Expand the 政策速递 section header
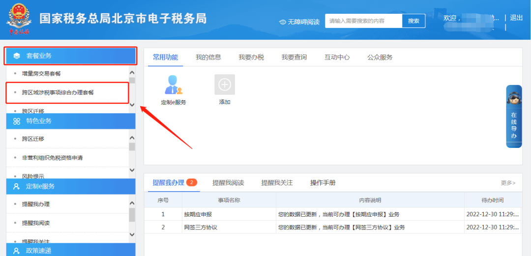 click(x=71, y=250)
